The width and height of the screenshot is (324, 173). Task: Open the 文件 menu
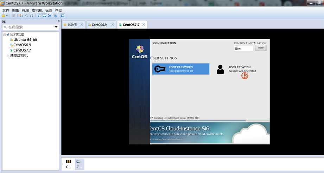click(6, 10)
